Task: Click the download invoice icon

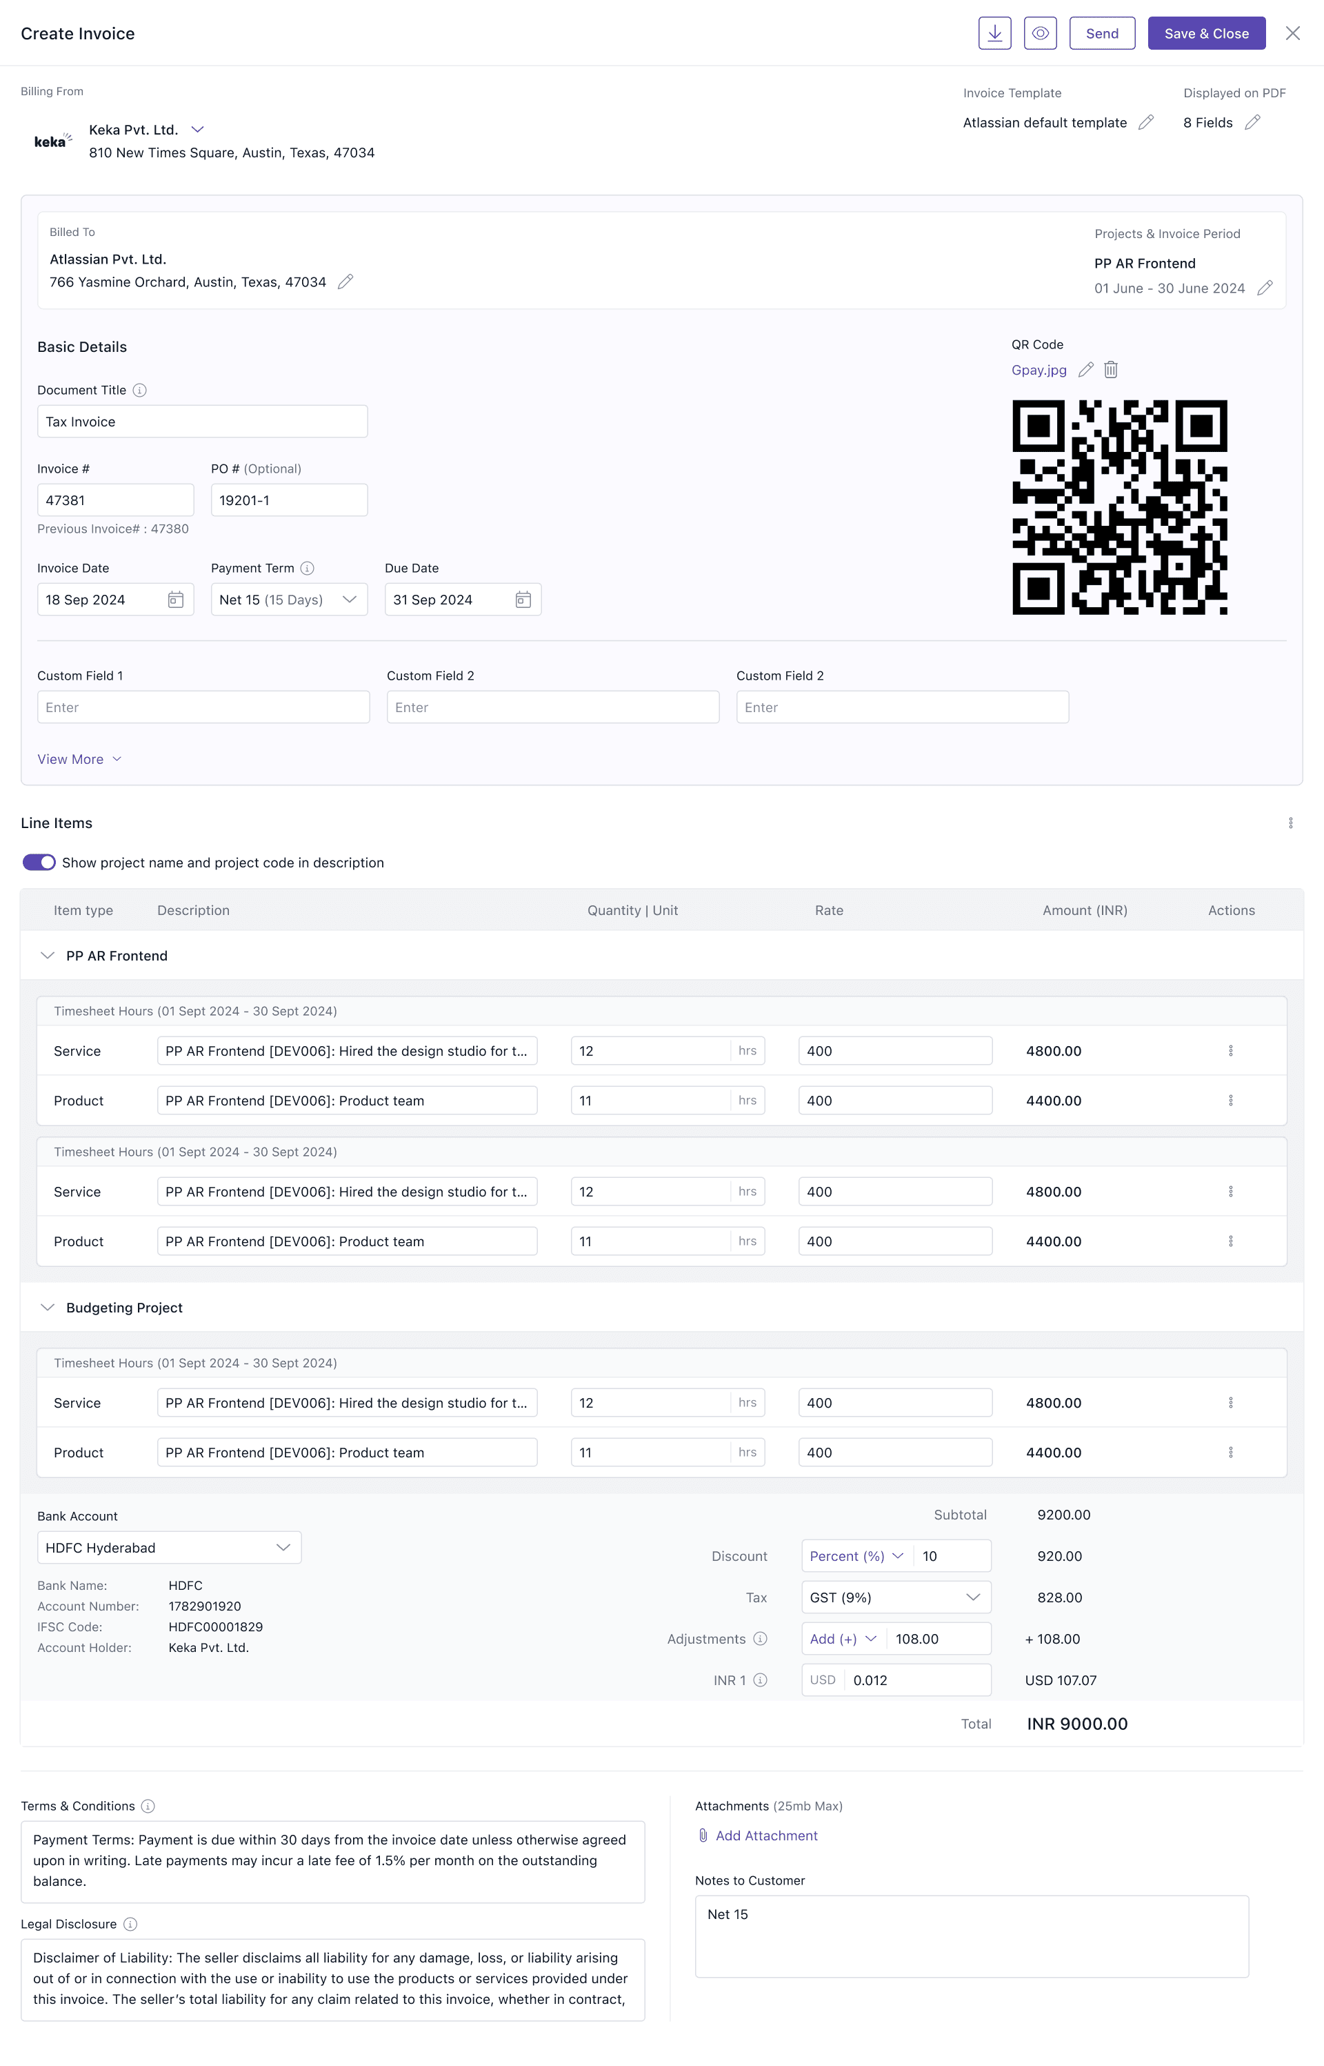Action: pos(994,34)
